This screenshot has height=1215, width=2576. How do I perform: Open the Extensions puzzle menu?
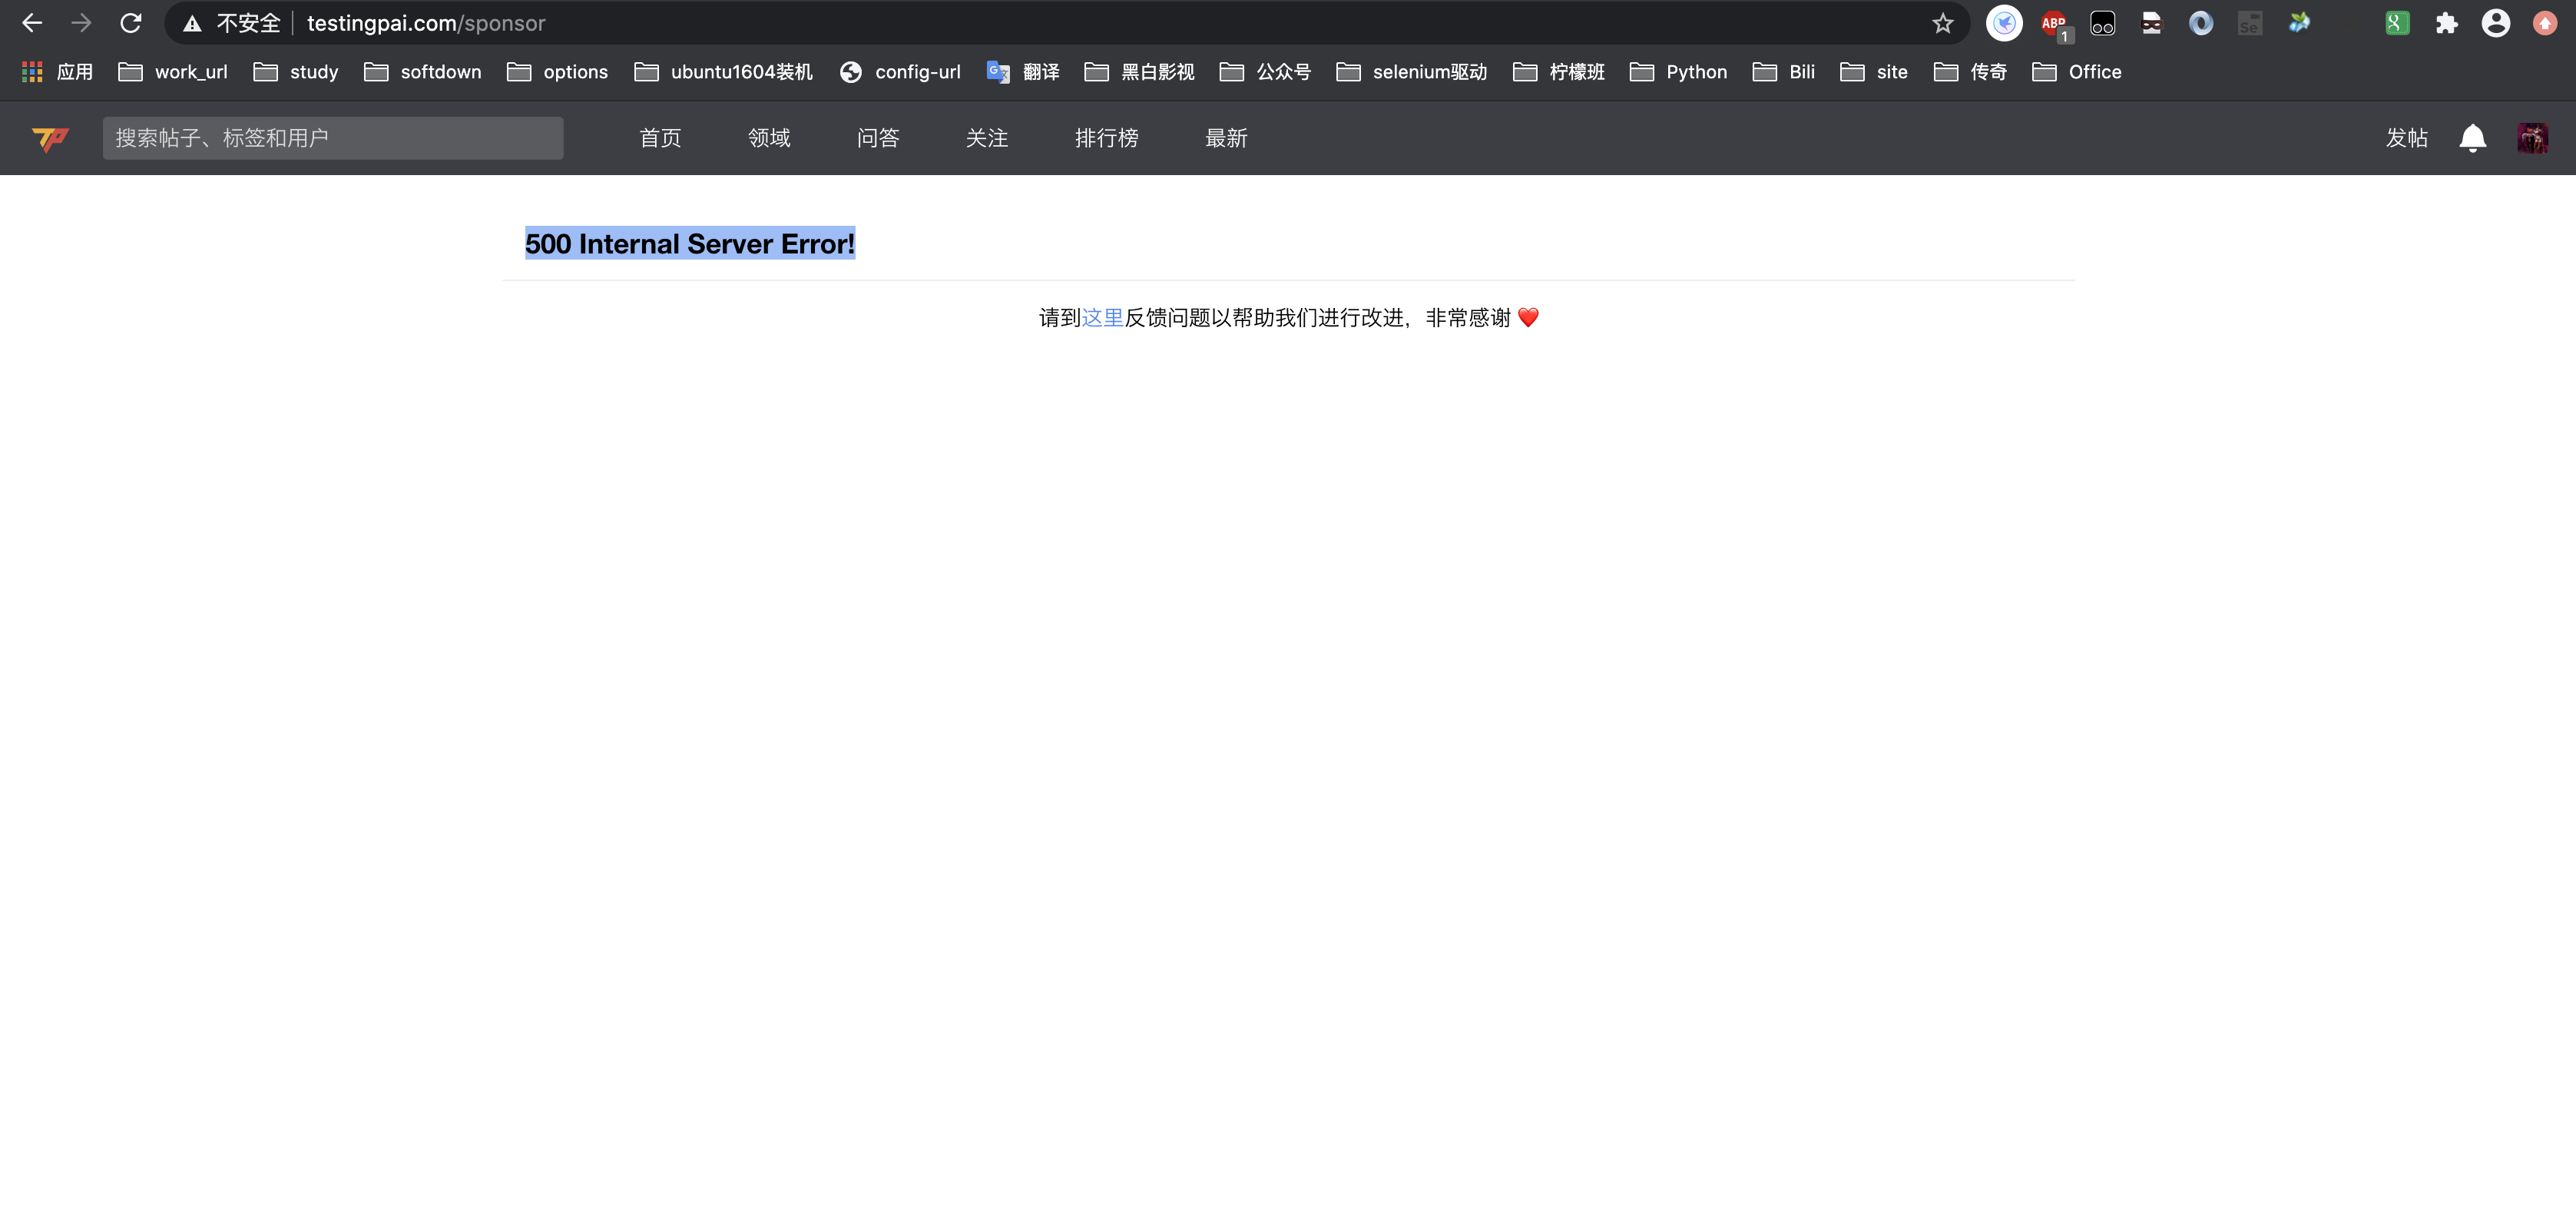(2446, 23)
